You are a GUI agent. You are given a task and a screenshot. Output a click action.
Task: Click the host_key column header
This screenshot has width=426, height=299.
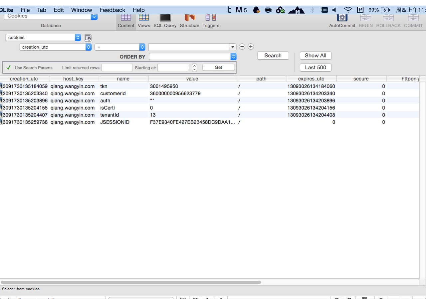pyautogui.click(x=74, y=79)
